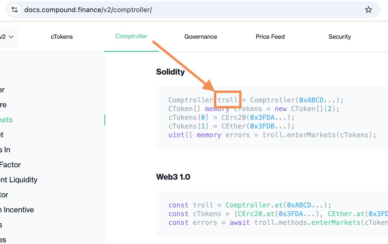Viewport: 388px width, 244px height.
Task: Click the Solidity heading
Action: [x=170, y=72]
